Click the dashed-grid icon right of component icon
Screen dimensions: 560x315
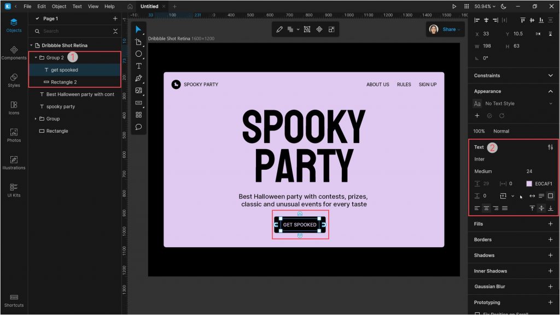(x=331, y=29)
